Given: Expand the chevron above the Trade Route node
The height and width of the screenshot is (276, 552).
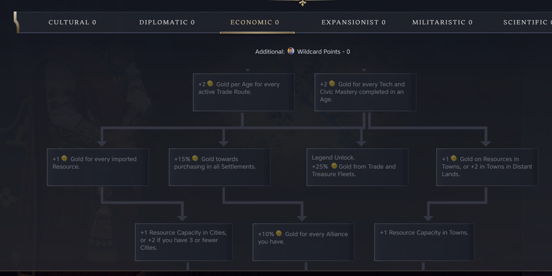Looking at the screenshot, I should (x=247, y=70).
